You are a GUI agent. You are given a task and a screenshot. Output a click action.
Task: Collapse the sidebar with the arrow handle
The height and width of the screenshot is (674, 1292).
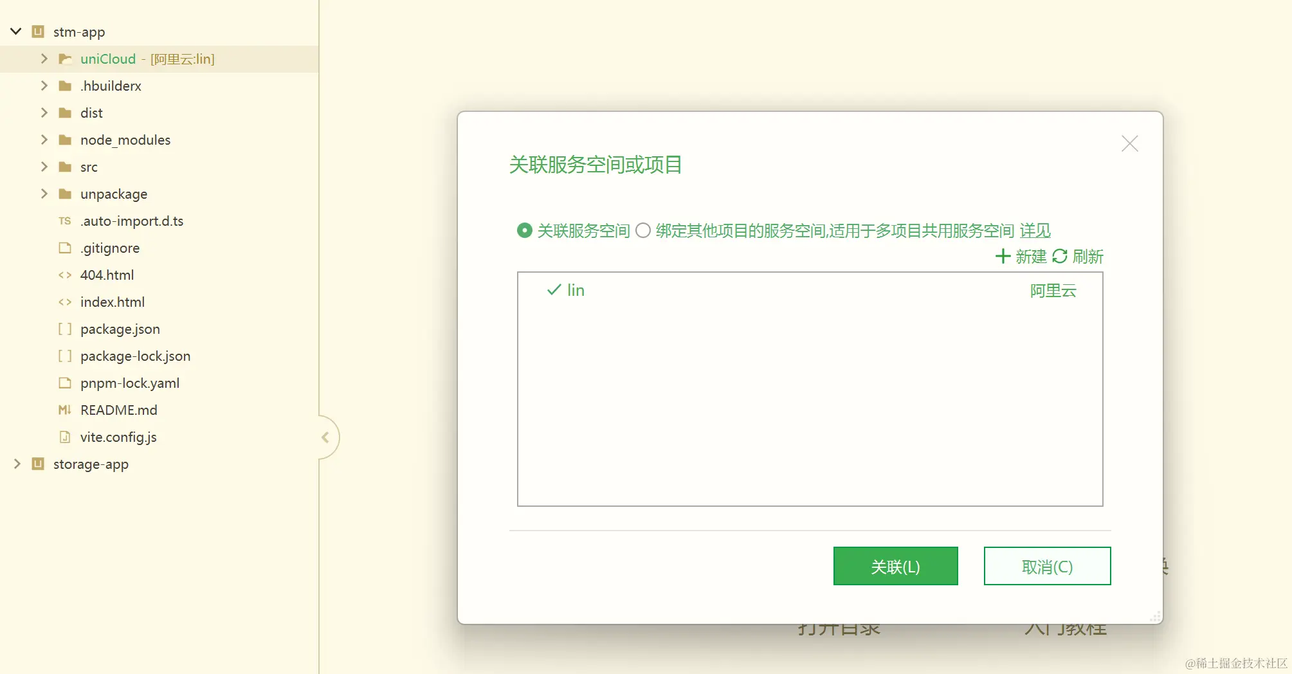(325, 437)
